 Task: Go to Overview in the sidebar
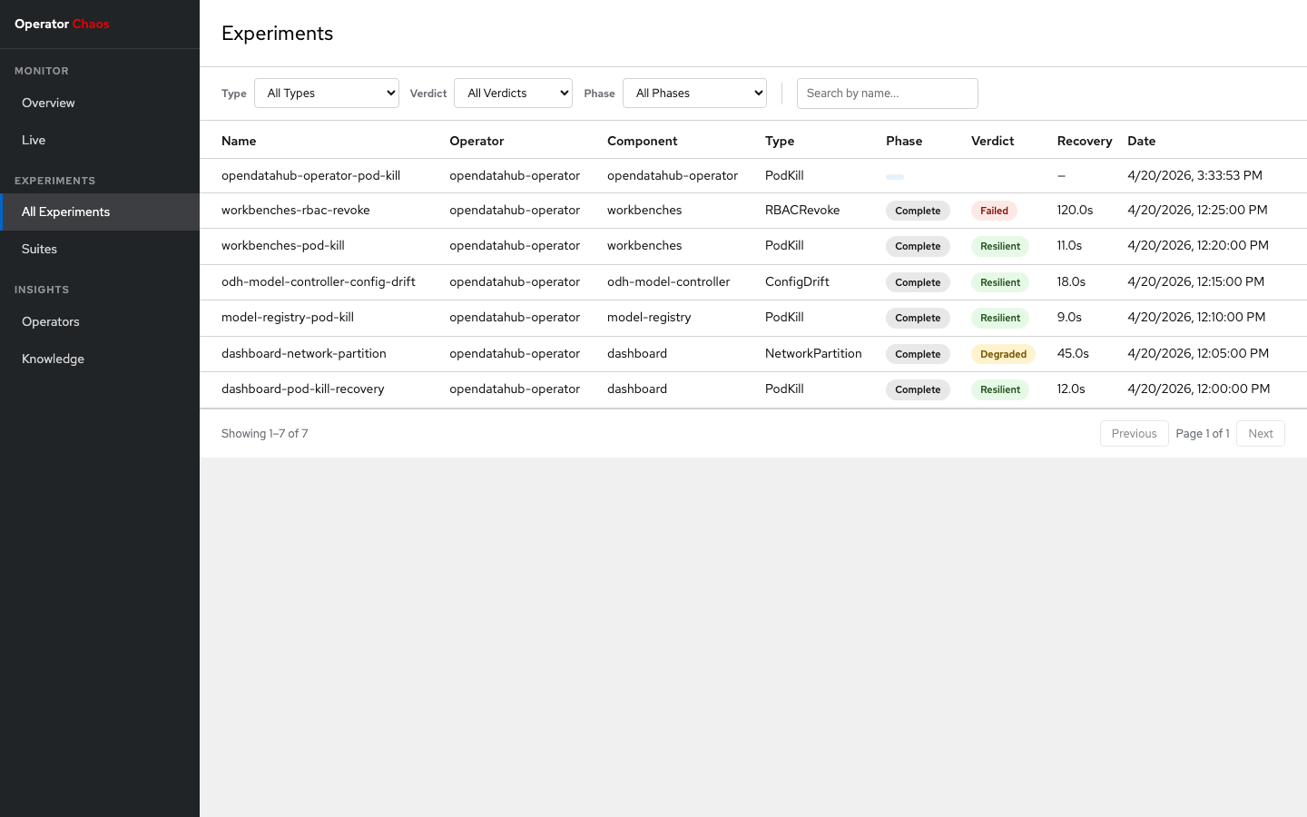click(x=48, y=103)
